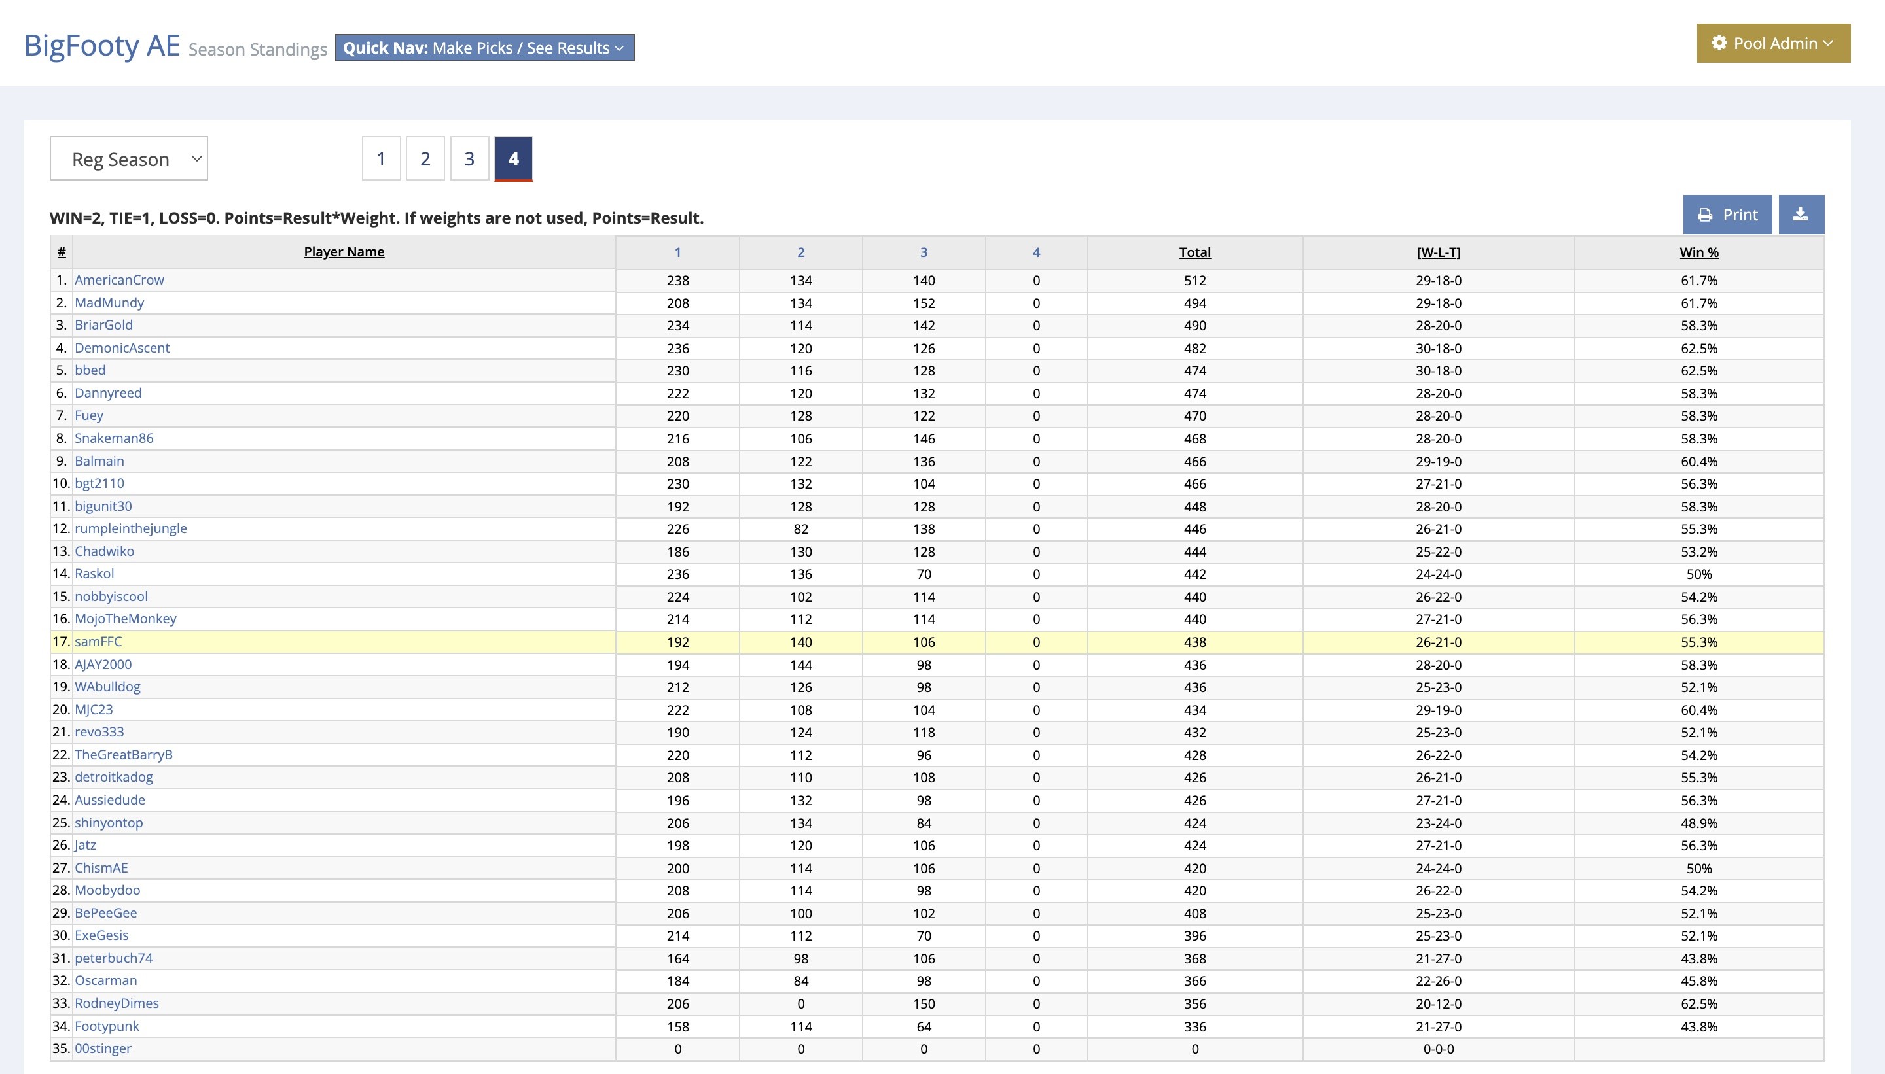Click week 4 column header link
Viewport: 1885px width, 1074px height.
pos(1036,252)
